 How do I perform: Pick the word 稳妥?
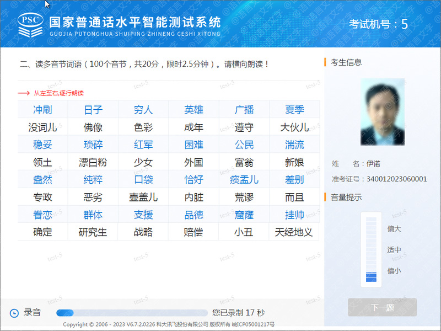point(42,145)
